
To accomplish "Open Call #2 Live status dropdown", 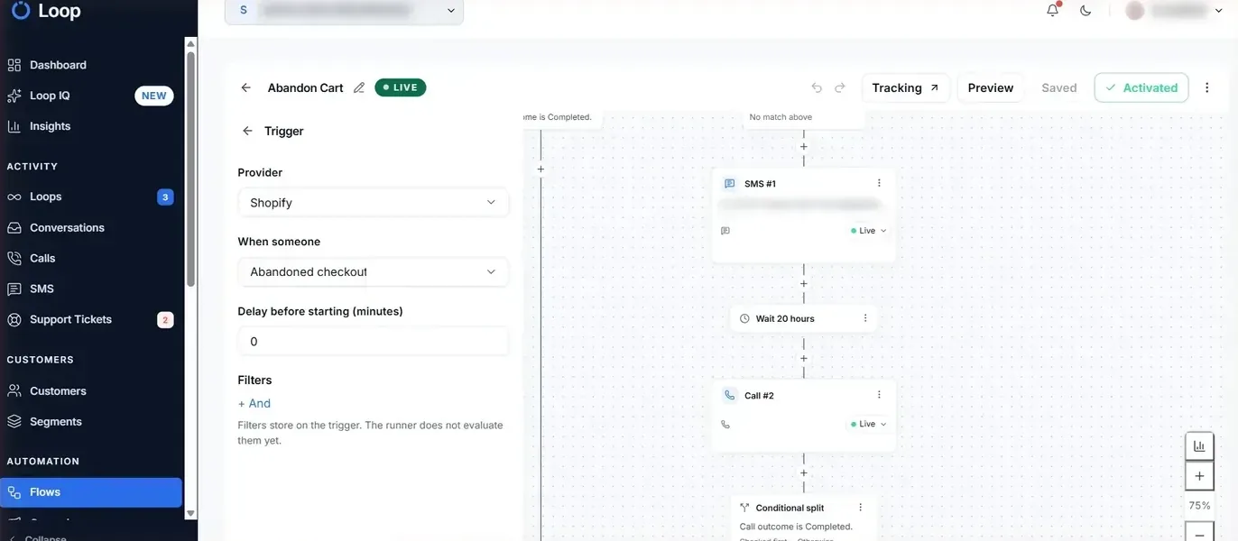I will 868,424.
